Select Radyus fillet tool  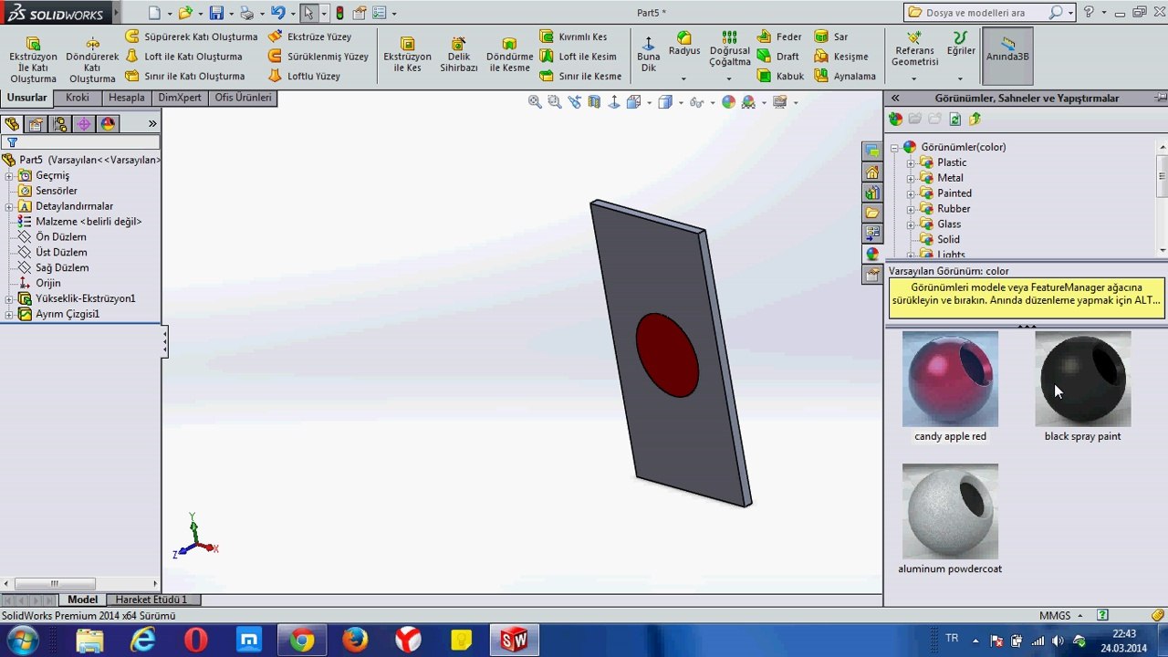point(684,43)
